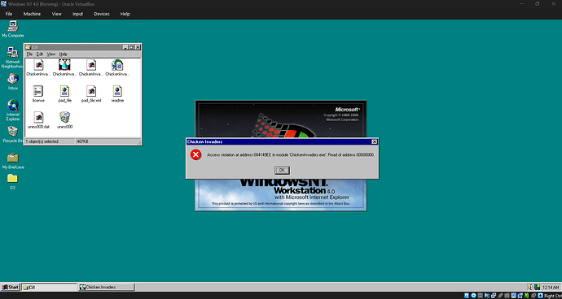Select the Internet Explorer desktop icon

pos(13,105)
